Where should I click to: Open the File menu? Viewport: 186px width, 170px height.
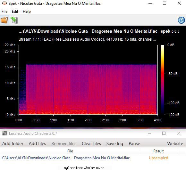click(4, 12)
